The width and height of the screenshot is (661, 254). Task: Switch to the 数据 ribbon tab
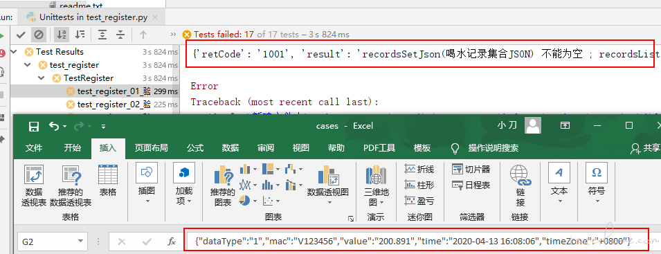[x=230, y=148]
